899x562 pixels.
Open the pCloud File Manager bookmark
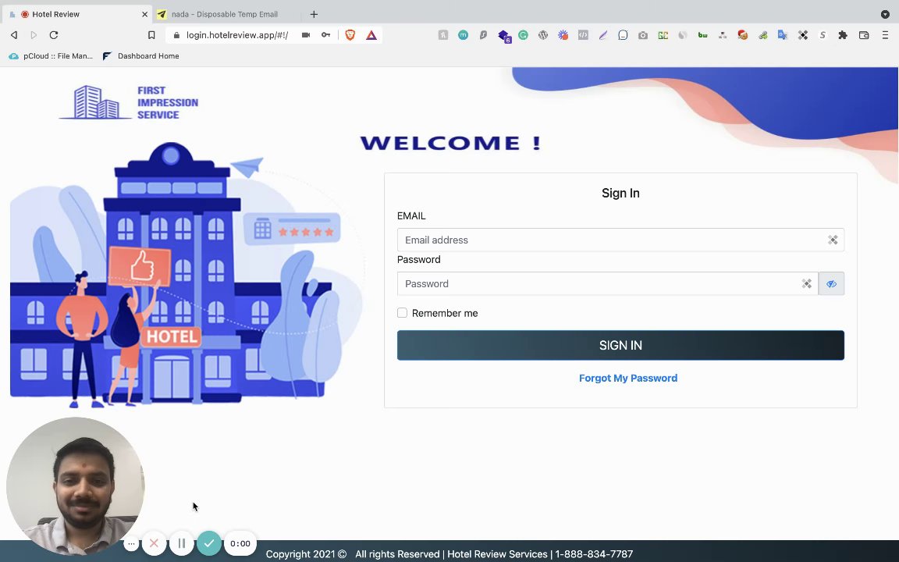pyautogui.click(x=51, y=56)
